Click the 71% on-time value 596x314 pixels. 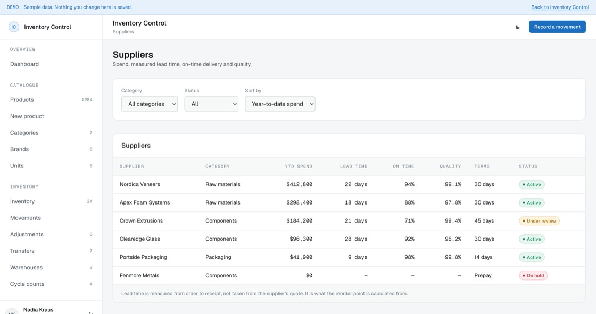pos(409,221)
